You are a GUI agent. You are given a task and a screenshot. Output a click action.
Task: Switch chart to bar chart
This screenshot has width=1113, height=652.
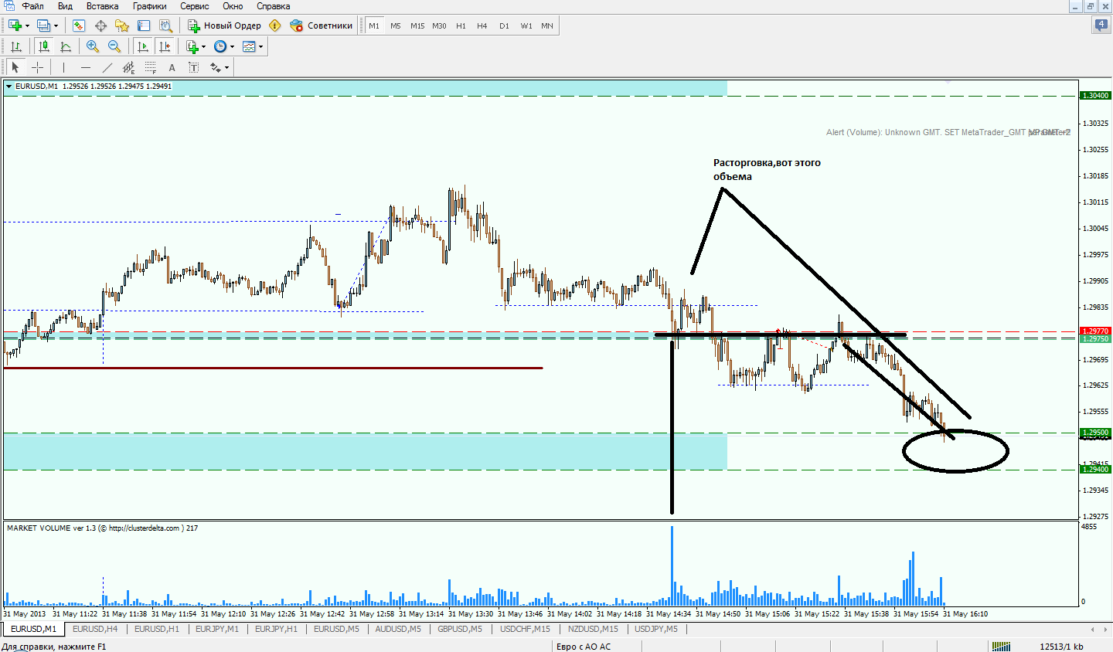pyautogui.click(x=15, y=46)
